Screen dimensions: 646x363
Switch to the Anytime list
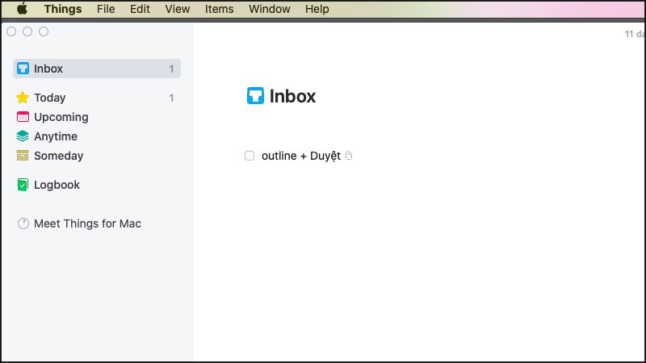coord(56,136)
